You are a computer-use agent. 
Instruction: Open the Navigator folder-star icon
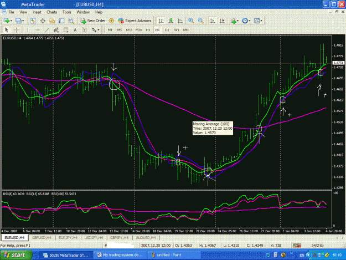(x=52, y=21)
